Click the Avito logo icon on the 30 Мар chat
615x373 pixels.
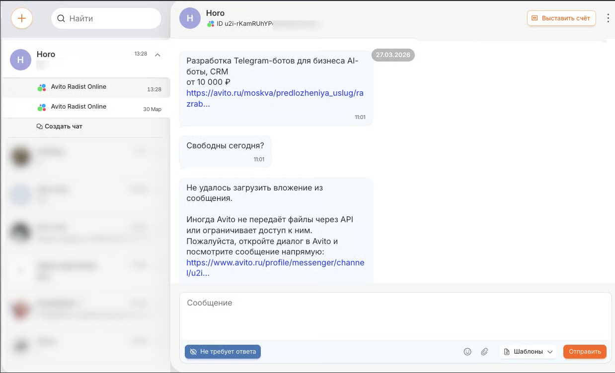42,107
